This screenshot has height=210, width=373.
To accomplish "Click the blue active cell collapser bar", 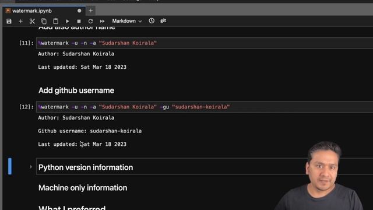I will click(x=10, y=166).
